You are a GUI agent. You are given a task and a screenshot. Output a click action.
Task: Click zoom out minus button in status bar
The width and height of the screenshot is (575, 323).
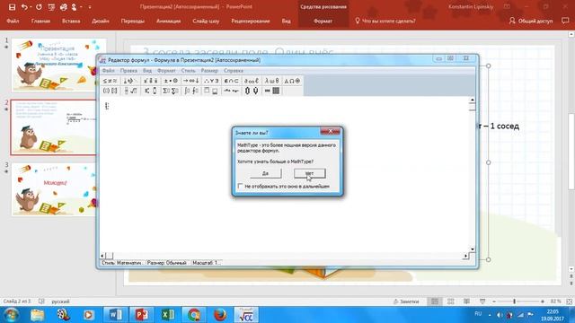(x=494, y=301)
